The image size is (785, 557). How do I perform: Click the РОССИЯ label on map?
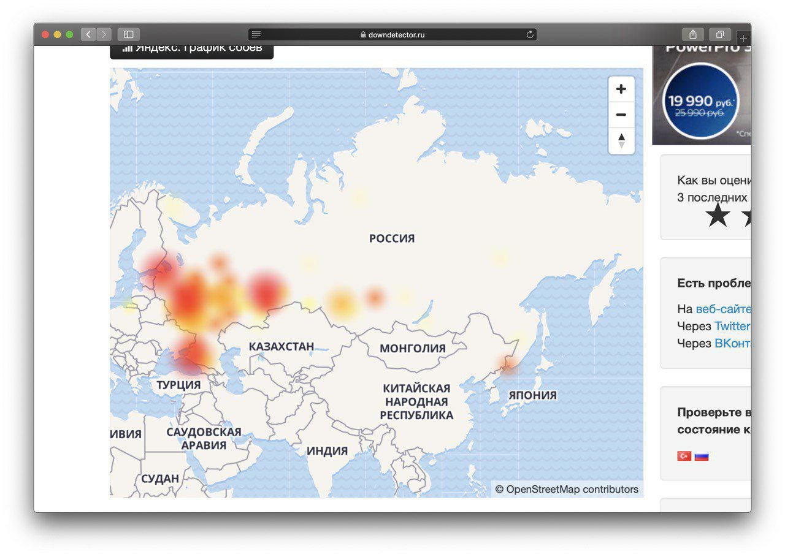(392, 238)
